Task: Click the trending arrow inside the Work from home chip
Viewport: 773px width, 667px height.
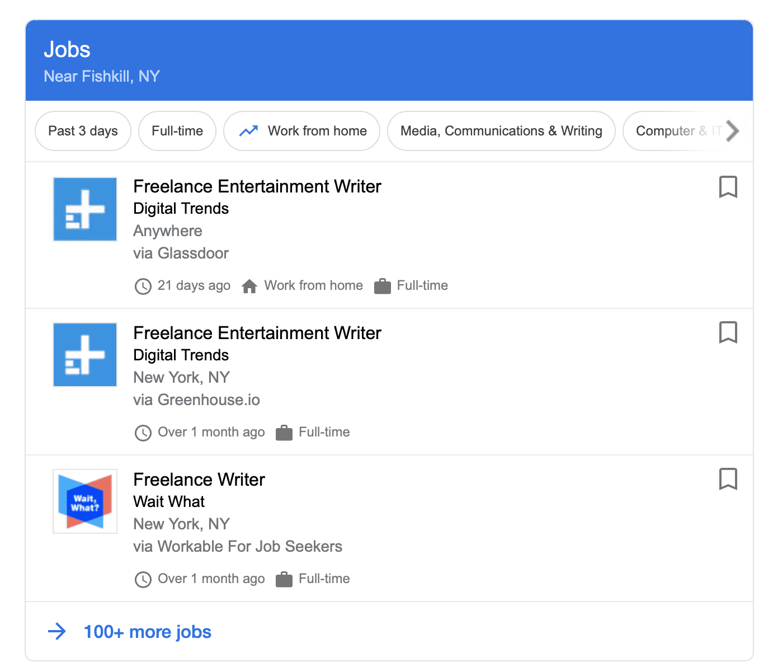Action: 248,130
